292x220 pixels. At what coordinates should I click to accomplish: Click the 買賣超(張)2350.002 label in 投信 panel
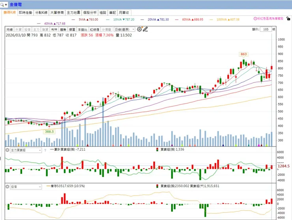coord(175,186)
